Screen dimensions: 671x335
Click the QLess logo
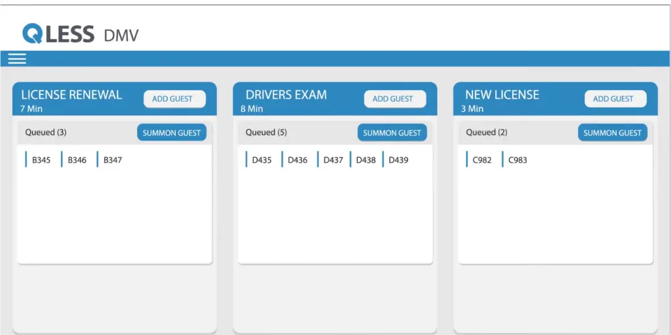pyautogui.click(x=58, y=34)
